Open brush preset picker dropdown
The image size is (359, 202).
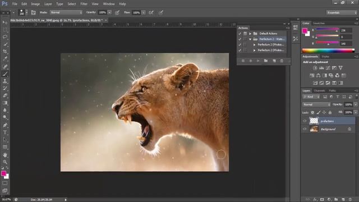[x=26, y=12]
